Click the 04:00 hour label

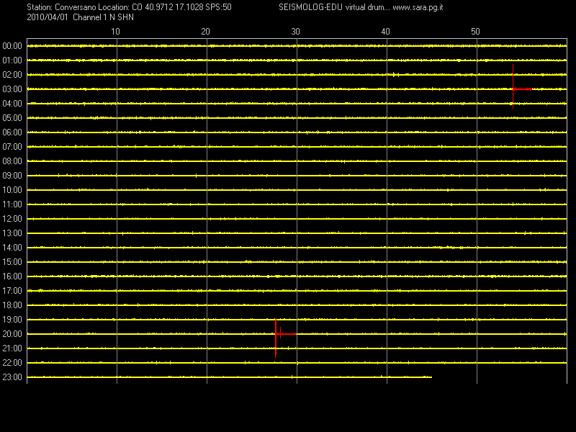[12, 104]
